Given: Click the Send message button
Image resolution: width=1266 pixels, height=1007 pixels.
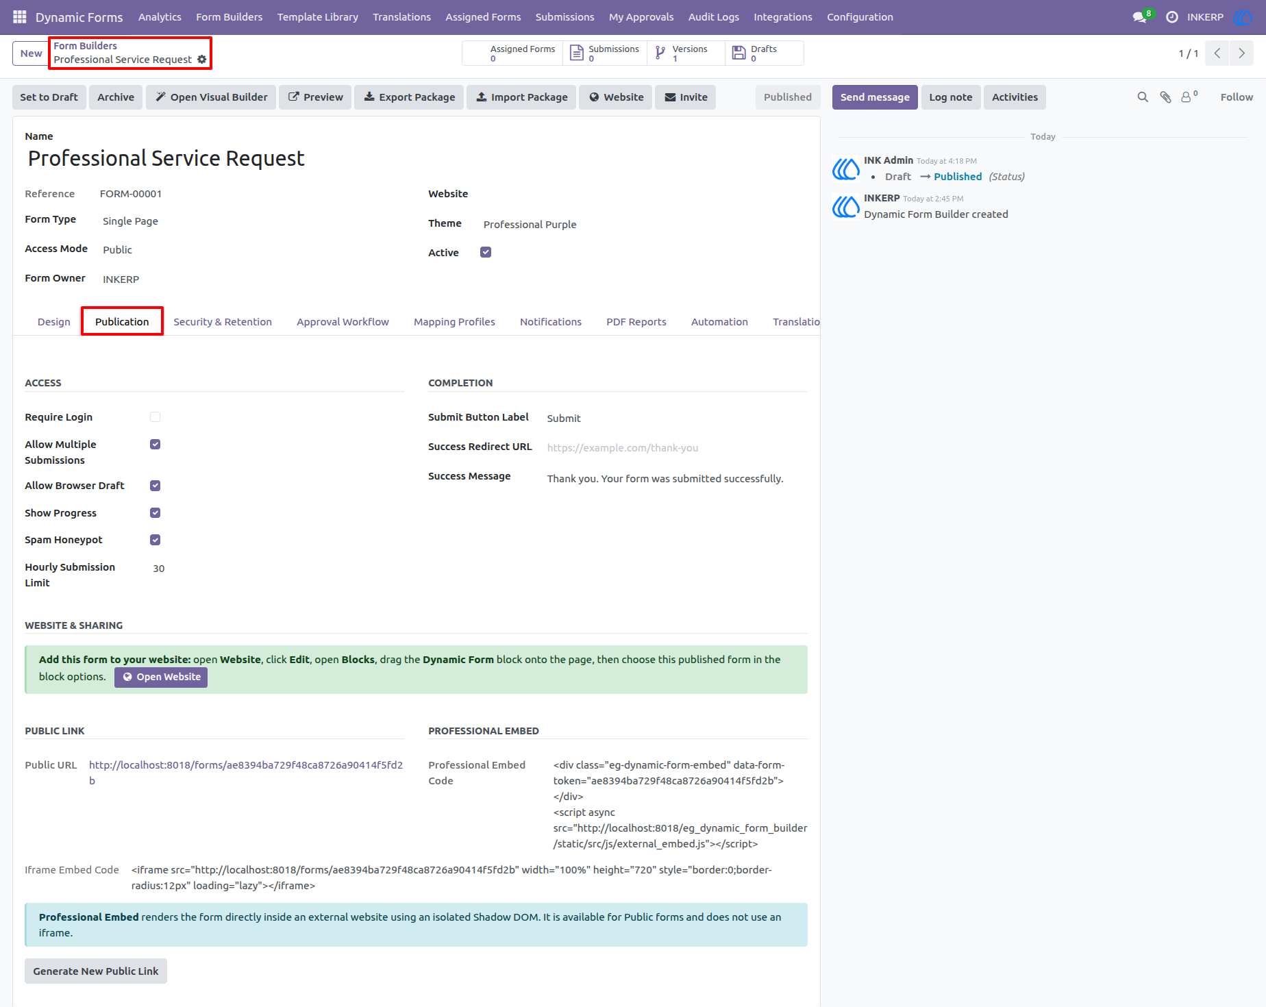Looking at the screenshot, I should [x=875, y=97].
